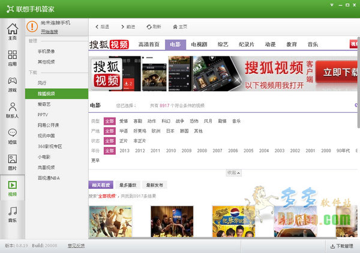Sort by 相关程度 tab
360x253 pixels.
point(101,185)
